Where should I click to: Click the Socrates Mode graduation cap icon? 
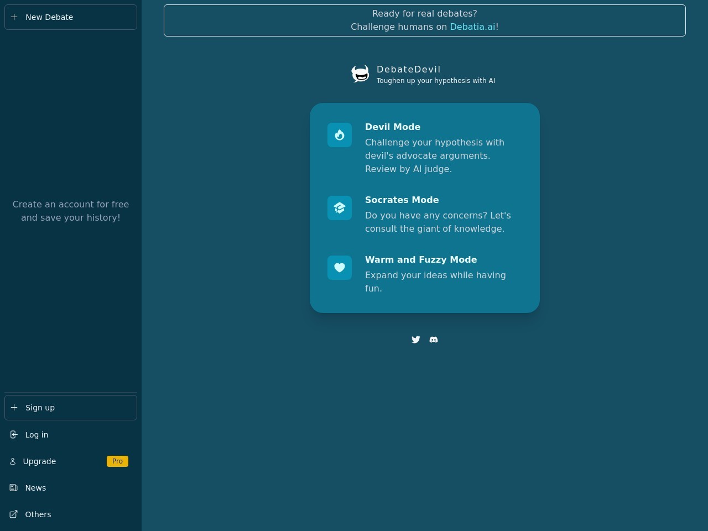[x=340, y=208]
